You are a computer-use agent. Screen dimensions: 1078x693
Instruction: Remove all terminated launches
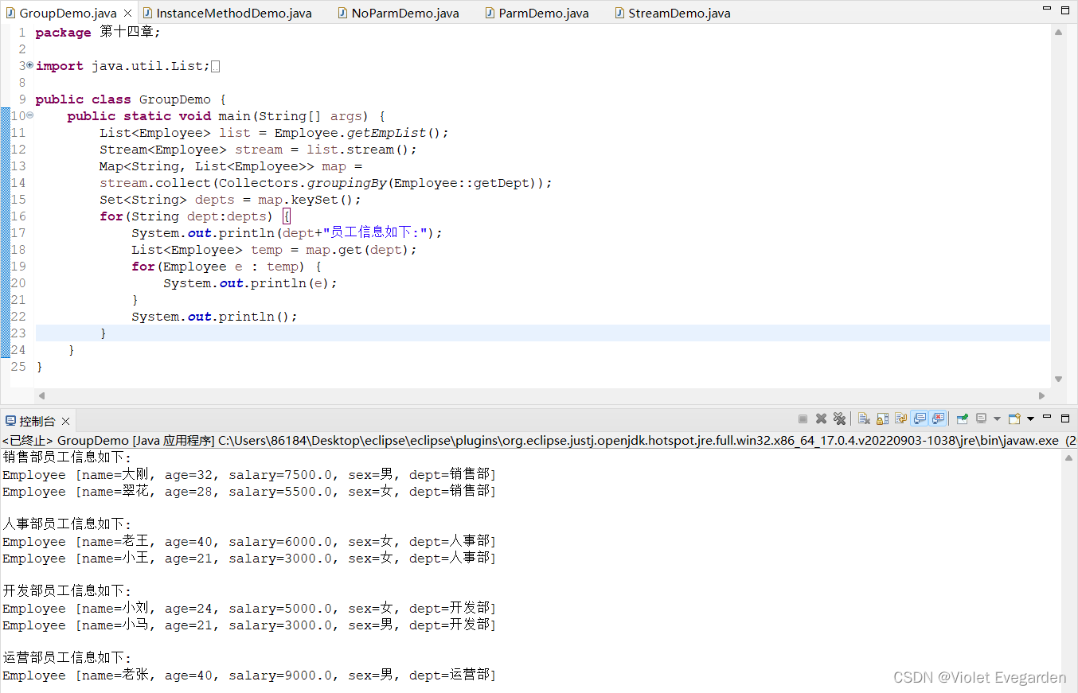tap(841, 419)
